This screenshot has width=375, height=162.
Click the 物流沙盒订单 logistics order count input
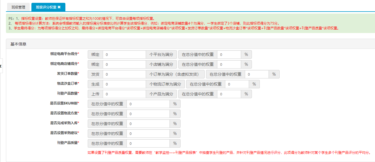click(124, 84)
